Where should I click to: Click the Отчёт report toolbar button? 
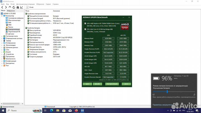pyautogui.click(x=30, y=7)
